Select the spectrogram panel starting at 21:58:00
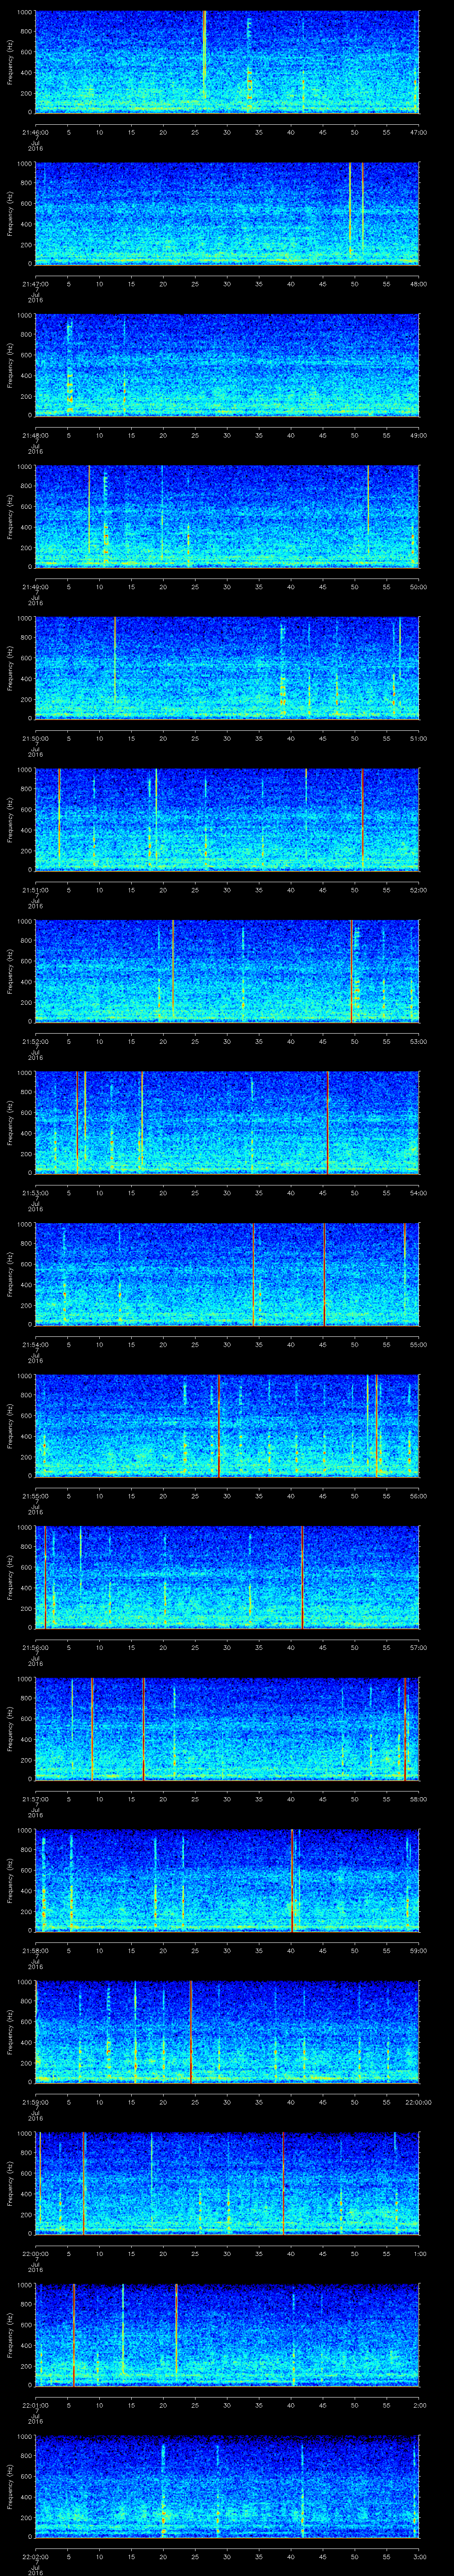The height and width of the screenshot is (2576, 454). pos(227,1880)
